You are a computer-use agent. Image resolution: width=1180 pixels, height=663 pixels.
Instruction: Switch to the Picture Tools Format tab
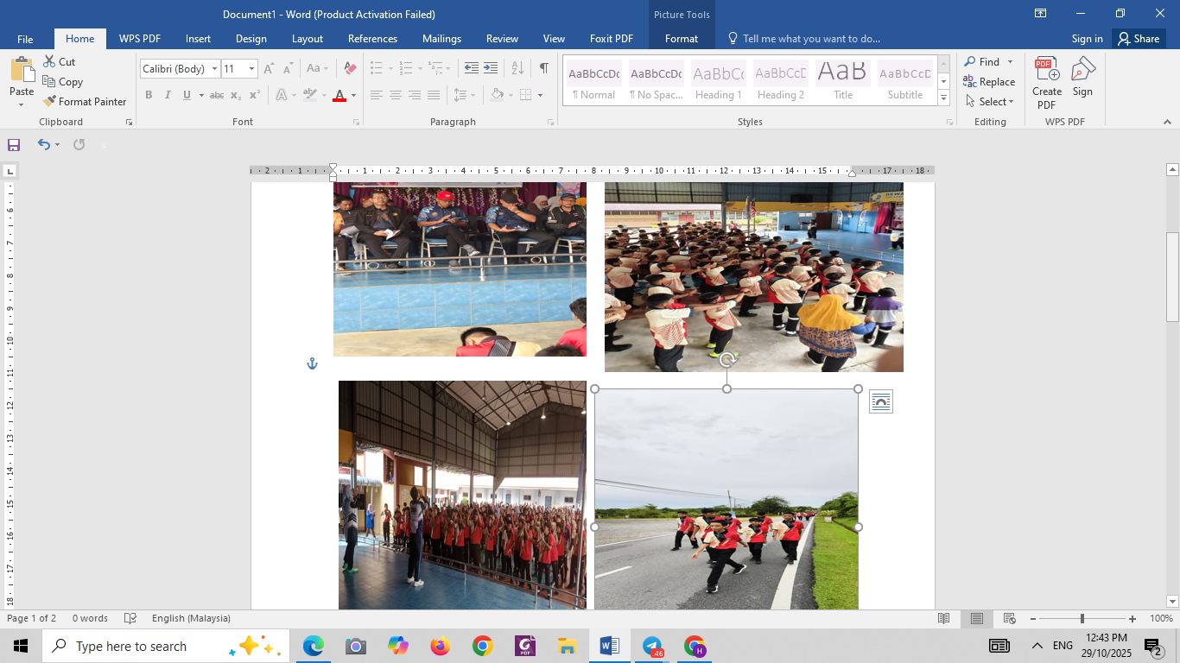tap(681, 39)
